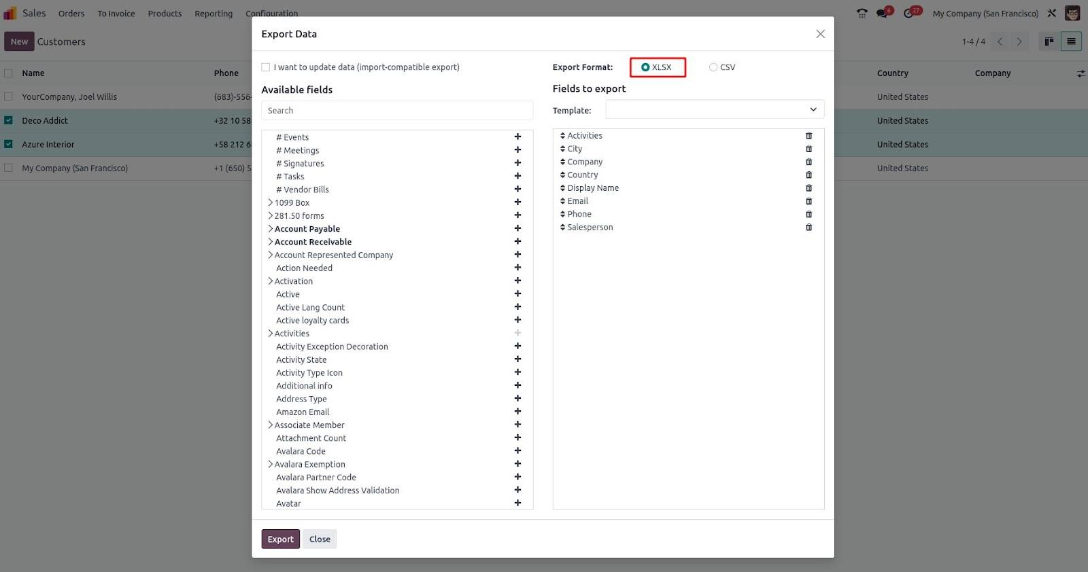Focus the available fields Search box
This screenshot has width=1088, height=572.
[x=397, y=111]
